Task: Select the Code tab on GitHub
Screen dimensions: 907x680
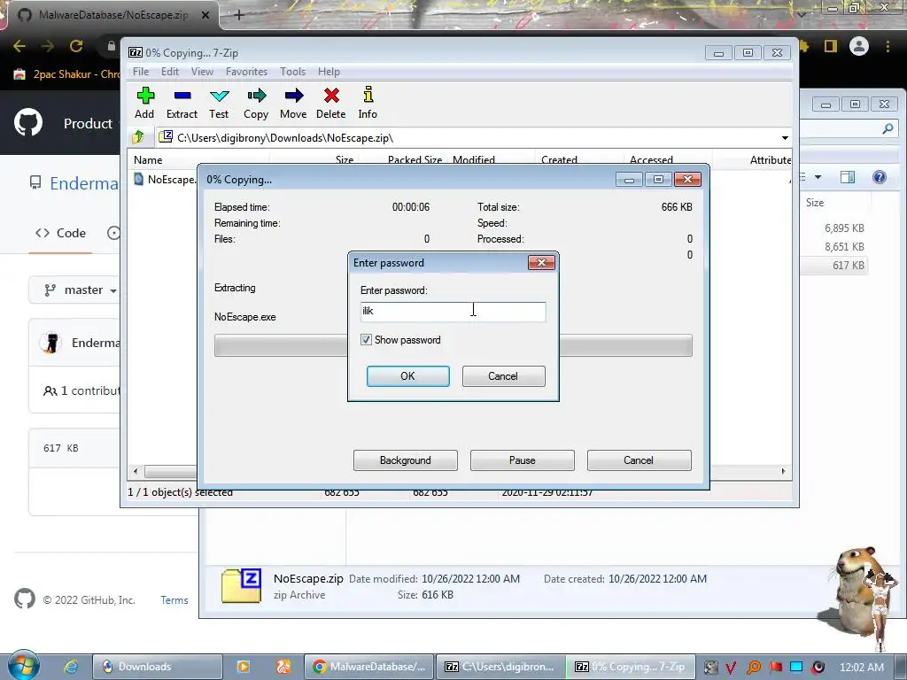Action: [61, 233]
